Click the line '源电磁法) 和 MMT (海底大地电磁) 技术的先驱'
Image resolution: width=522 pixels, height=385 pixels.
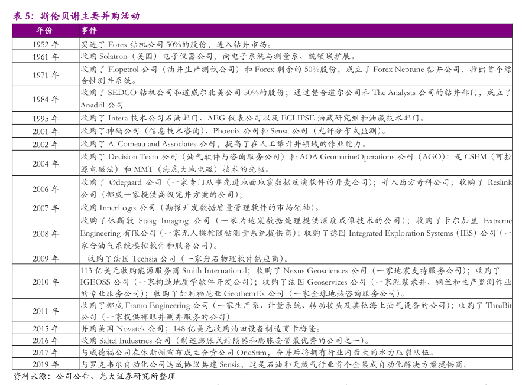click(175, 169)
